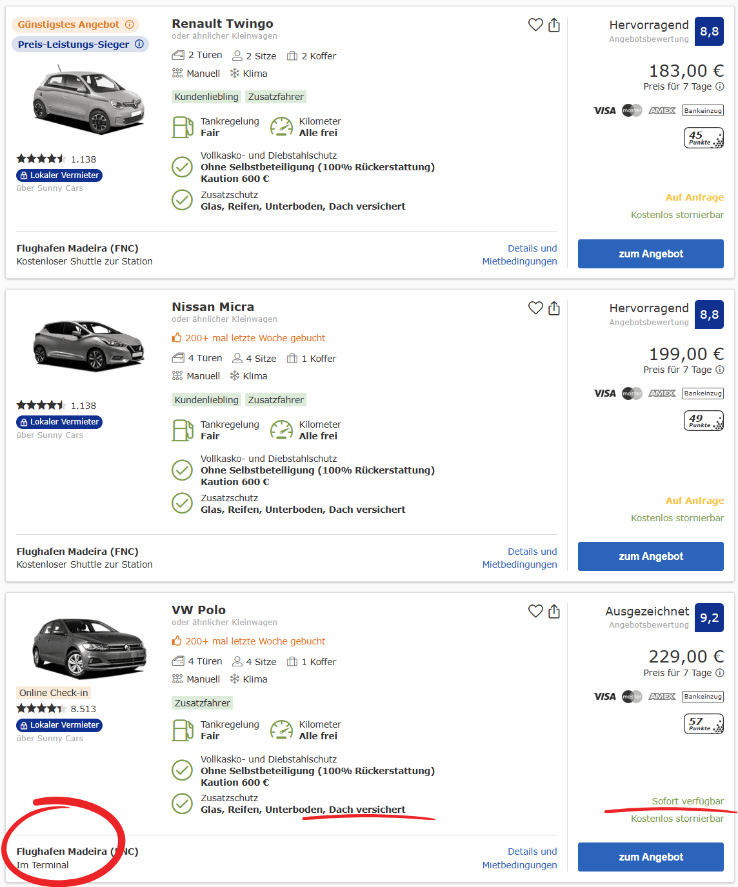738x887 pixels.
Task: Click the 45 Punkte badge
Action: pyautogui.click(x=703, y=138)
